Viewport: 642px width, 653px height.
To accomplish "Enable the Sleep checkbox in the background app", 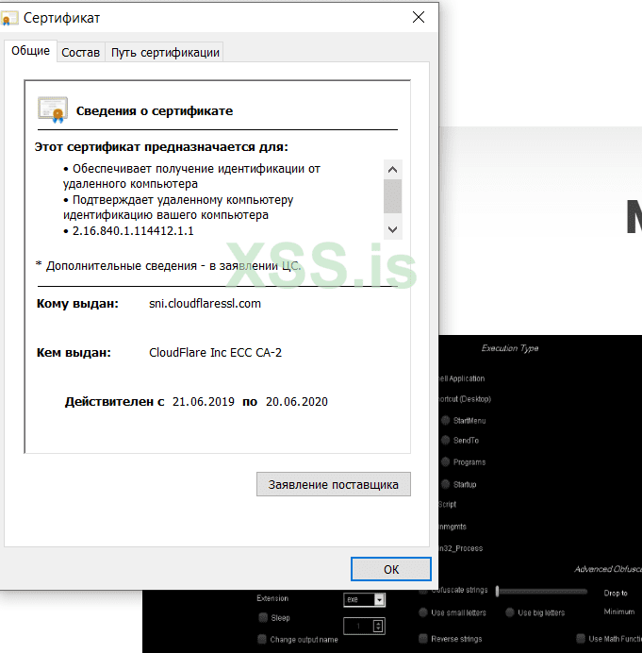I will point(262,617).
